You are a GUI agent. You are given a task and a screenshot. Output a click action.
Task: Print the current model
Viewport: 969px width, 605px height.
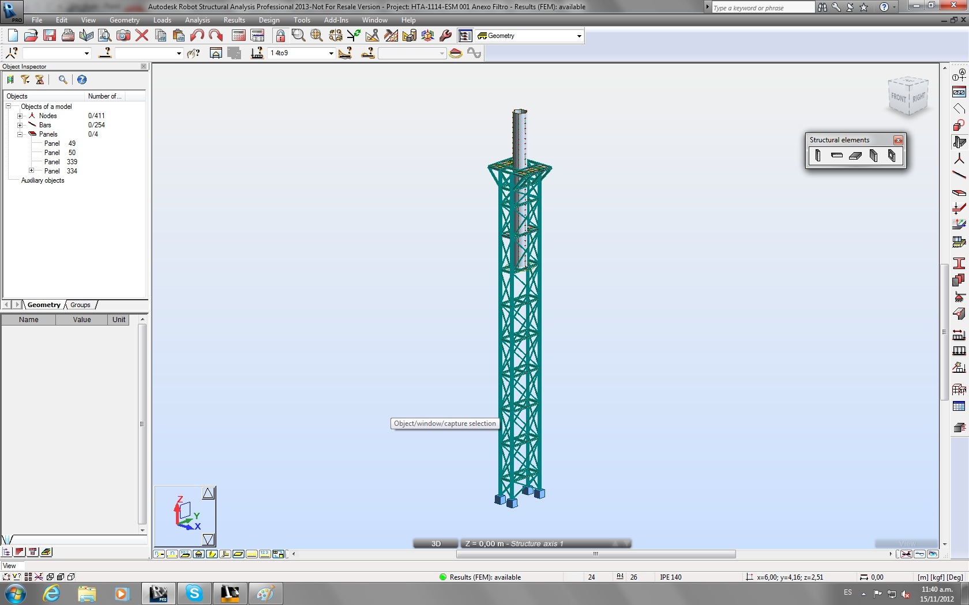(67, 35)
